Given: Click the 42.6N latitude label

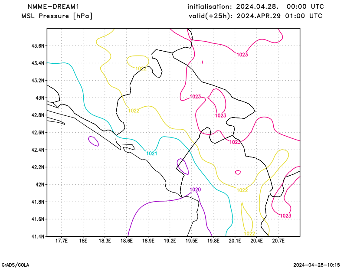Looking at the screenshot, I should pos(38,133).
